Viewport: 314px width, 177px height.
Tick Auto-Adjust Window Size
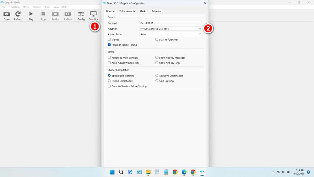(x=109, y=63)
